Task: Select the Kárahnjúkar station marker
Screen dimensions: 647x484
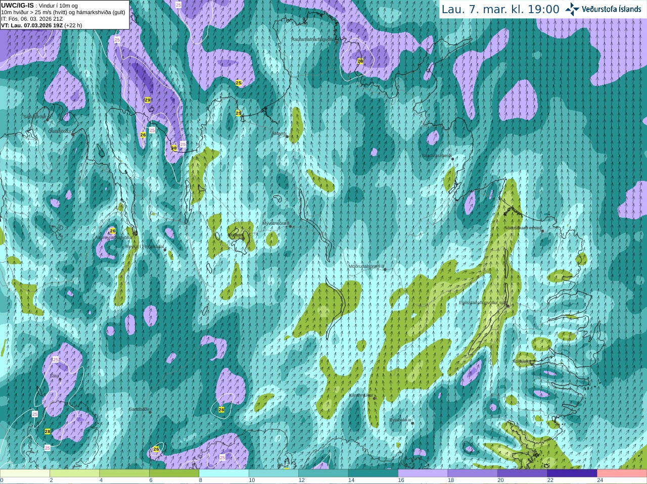Action: (375, 399)
